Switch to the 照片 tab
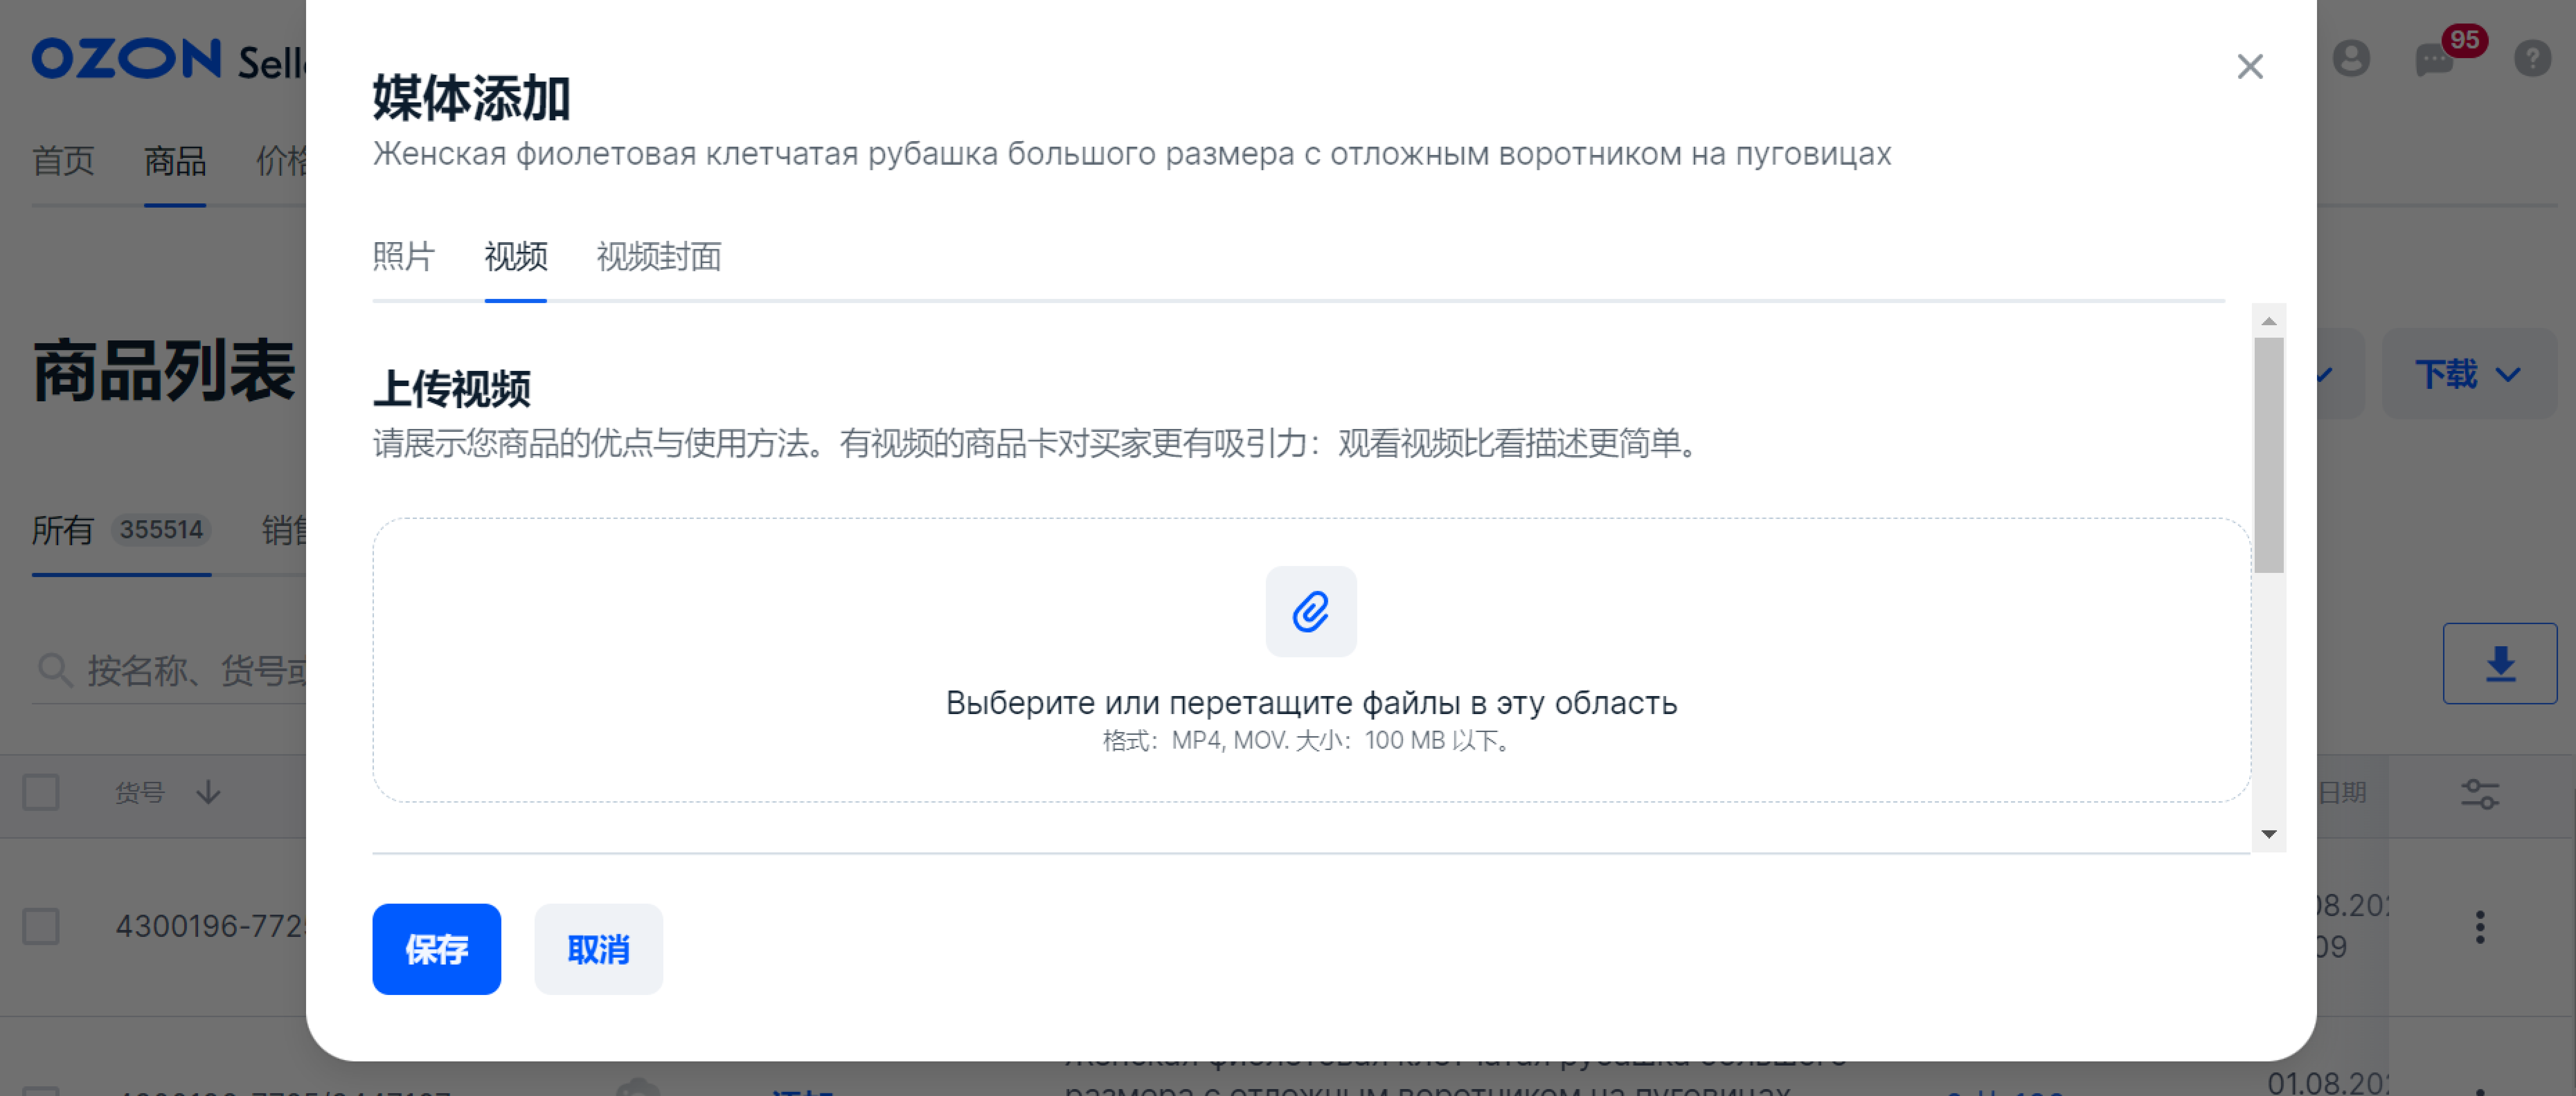The height and width of the screenshot is (1096, 2576). coord(403,257)
